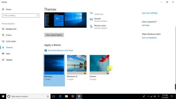176x99 pixels.
Task: Open File Explorer from the taskbar
Action: coord(67,96)
